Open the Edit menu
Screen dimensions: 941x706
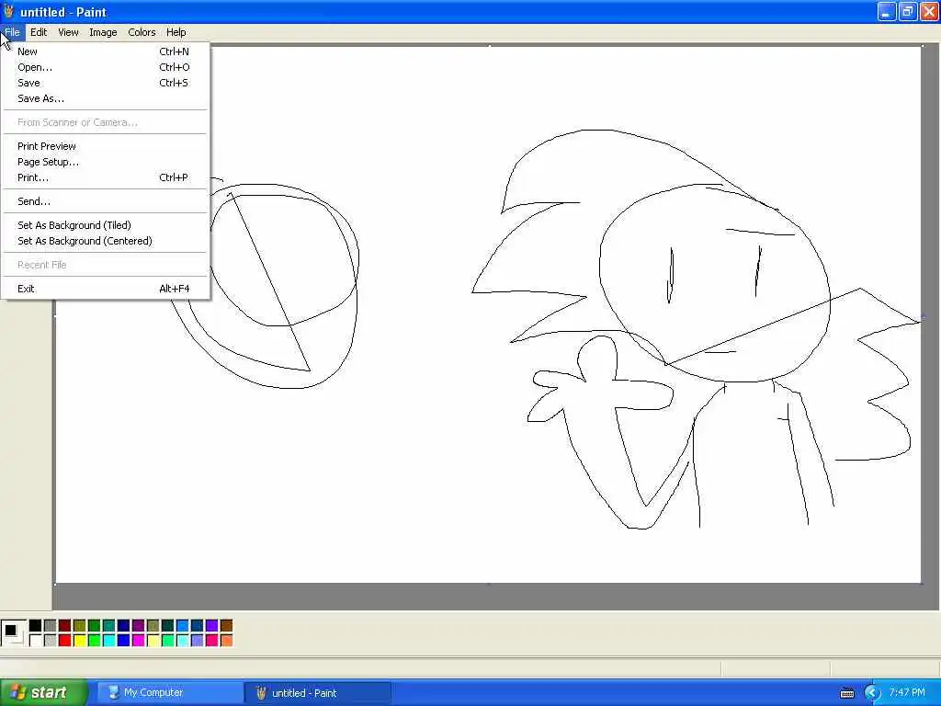39,32
